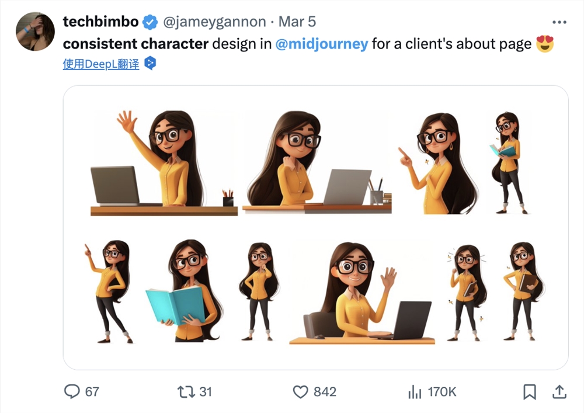Screen dimensions: 584x413
Task: Click the techbimbo display name
Action: pyautogui.click(x=100, y=22)
